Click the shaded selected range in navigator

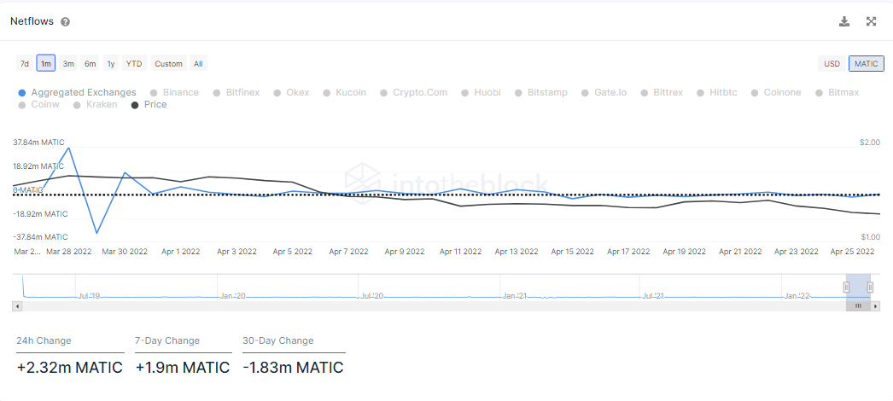(858, 287)
